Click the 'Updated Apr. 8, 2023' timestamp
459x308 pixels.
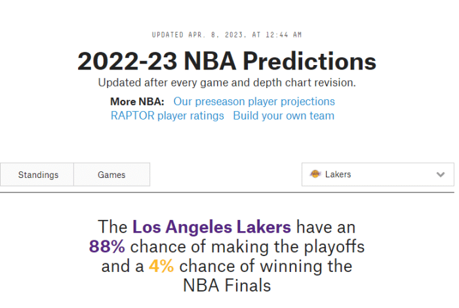pyautogui.click(x=227, y=35)
